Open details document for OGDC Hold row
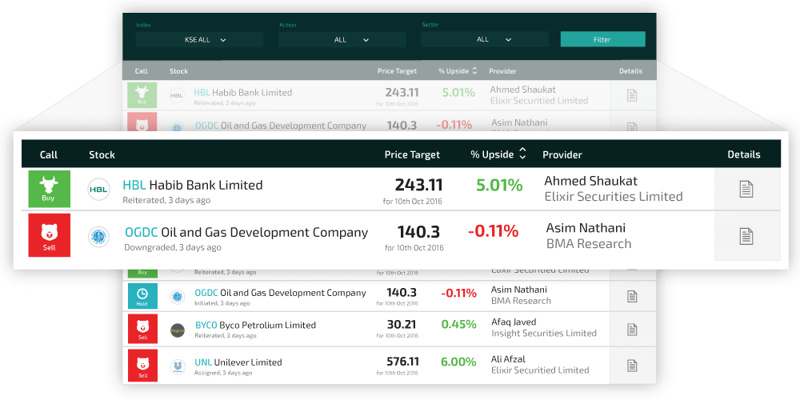Image resolution: width=800 pixels, height=400 pixels. pos(632,296)
